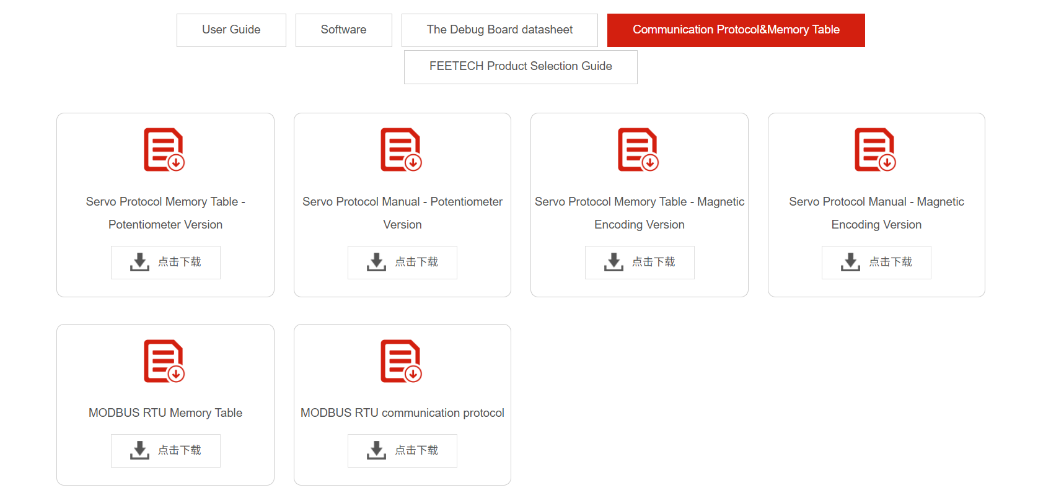The image size is (1038, 493).
Task: Click title 'Servo Protocol Manual - Magnetic Encoding Version'
Action: point(876,213)
